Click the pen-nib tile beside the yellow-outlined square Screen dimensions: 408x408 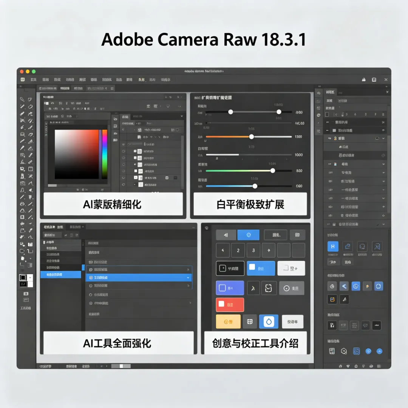[x=344, y=300]
